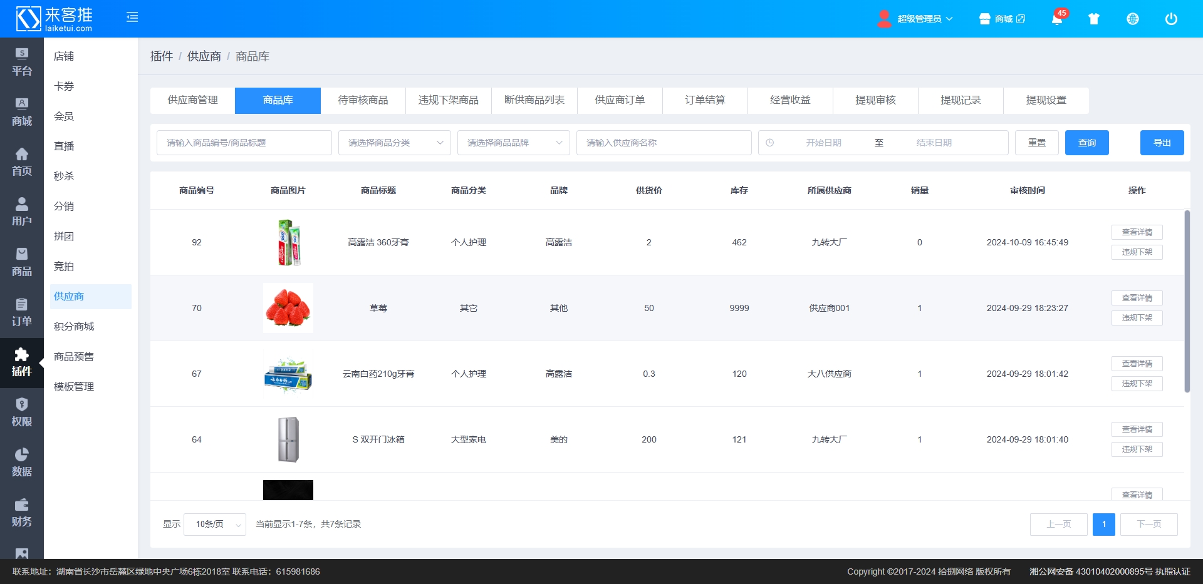This screenshot has width=1203, height=584.
Task: Open the 平台 section in left sidebar
Action: [22, 62]
